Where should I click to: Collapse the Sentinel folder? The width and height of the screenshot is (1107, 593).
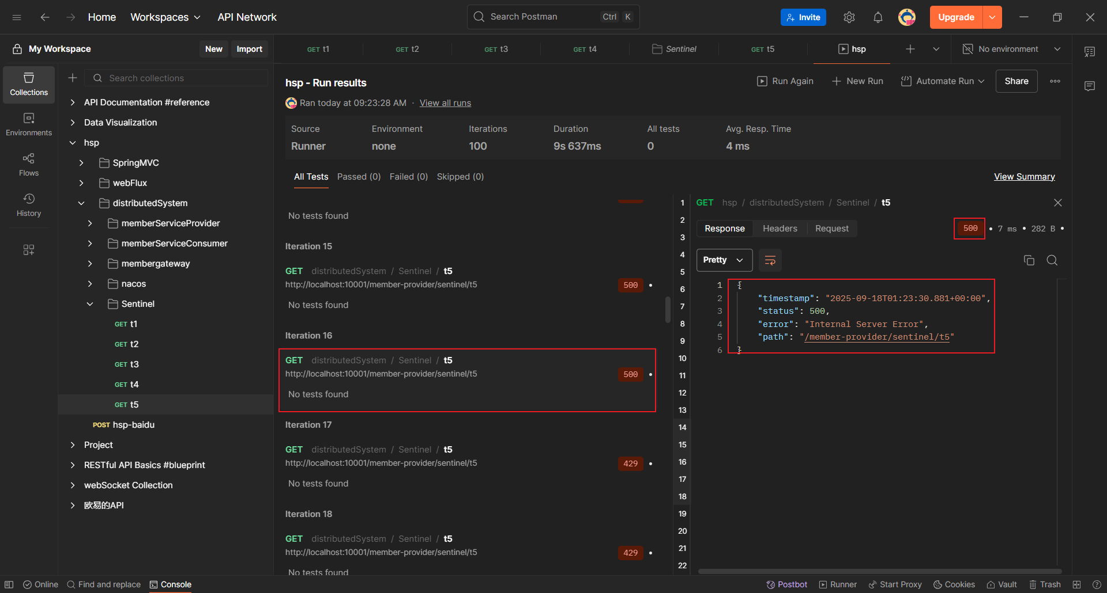[x=90, y=304]
